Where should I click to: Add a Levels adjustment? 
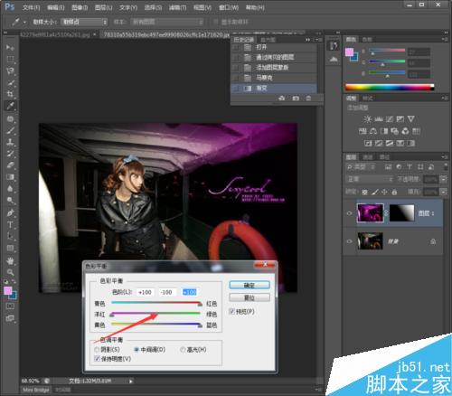[x=379, y=119]
